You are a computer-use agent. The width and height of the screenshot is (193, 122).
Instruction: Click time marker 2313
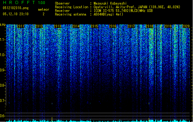(x=57, y=26)
